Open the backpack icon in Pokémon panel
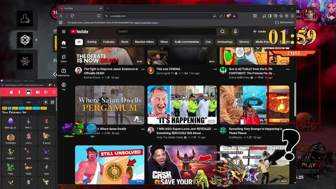Screen dimensions: 336x189 tap(11, 92)
